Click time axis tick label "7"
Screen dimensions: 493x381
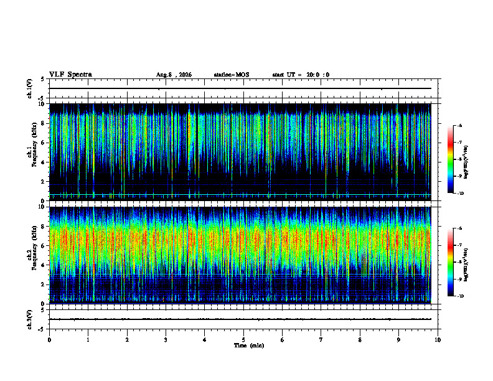tap(321, 340)
